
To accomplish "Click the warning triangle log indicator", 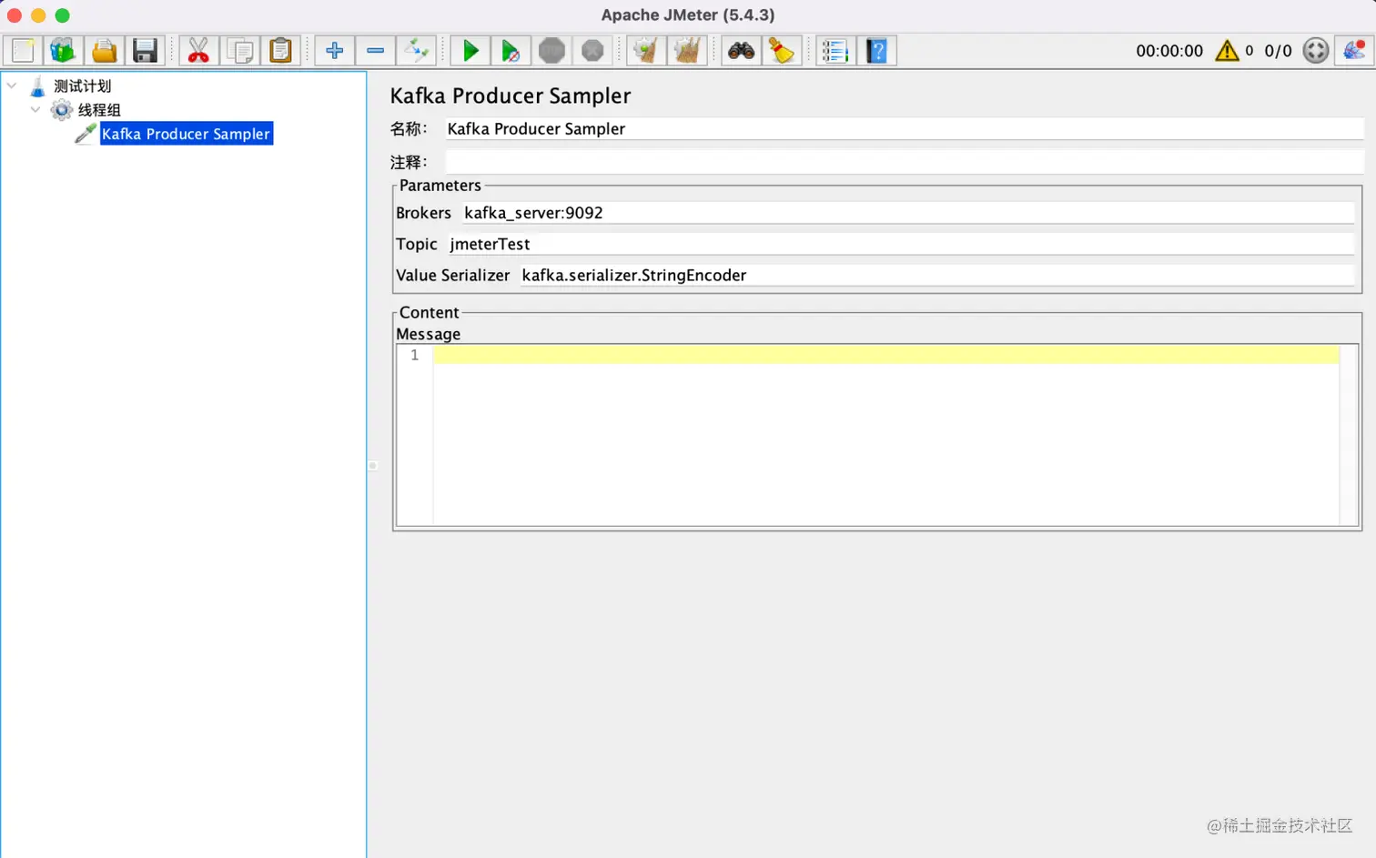I will tap(1227, 51).
